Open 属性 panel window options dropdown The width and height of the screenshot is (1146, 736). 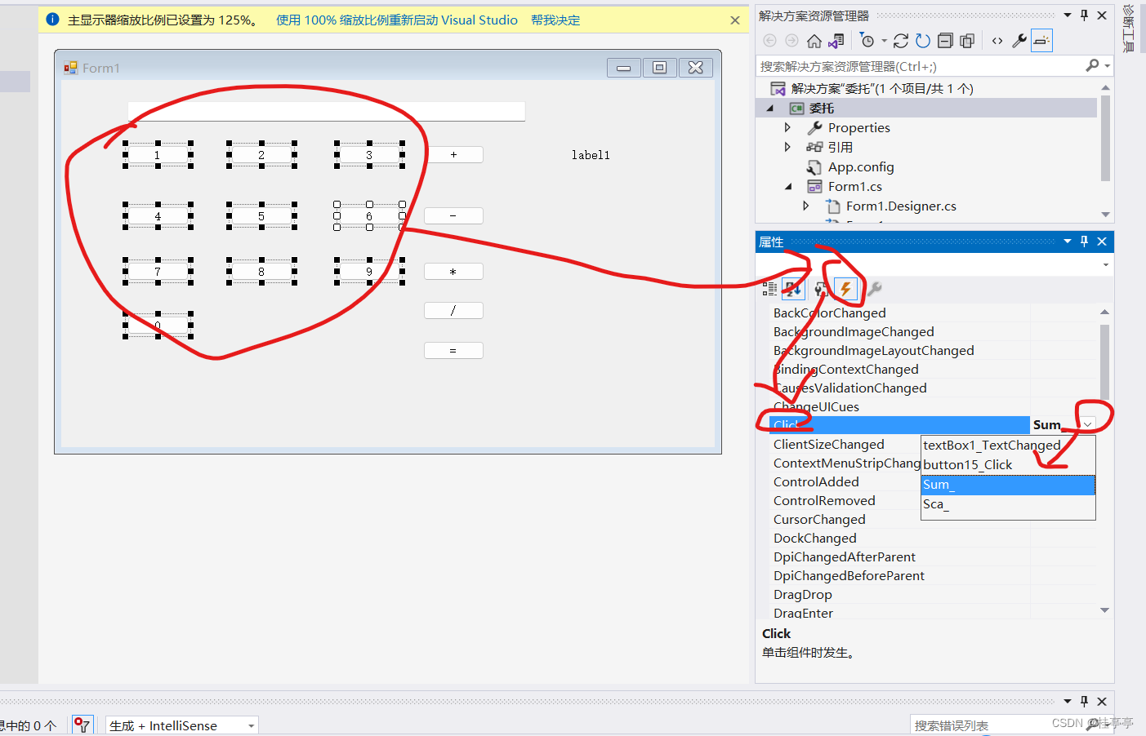(x=1068, y=242)
